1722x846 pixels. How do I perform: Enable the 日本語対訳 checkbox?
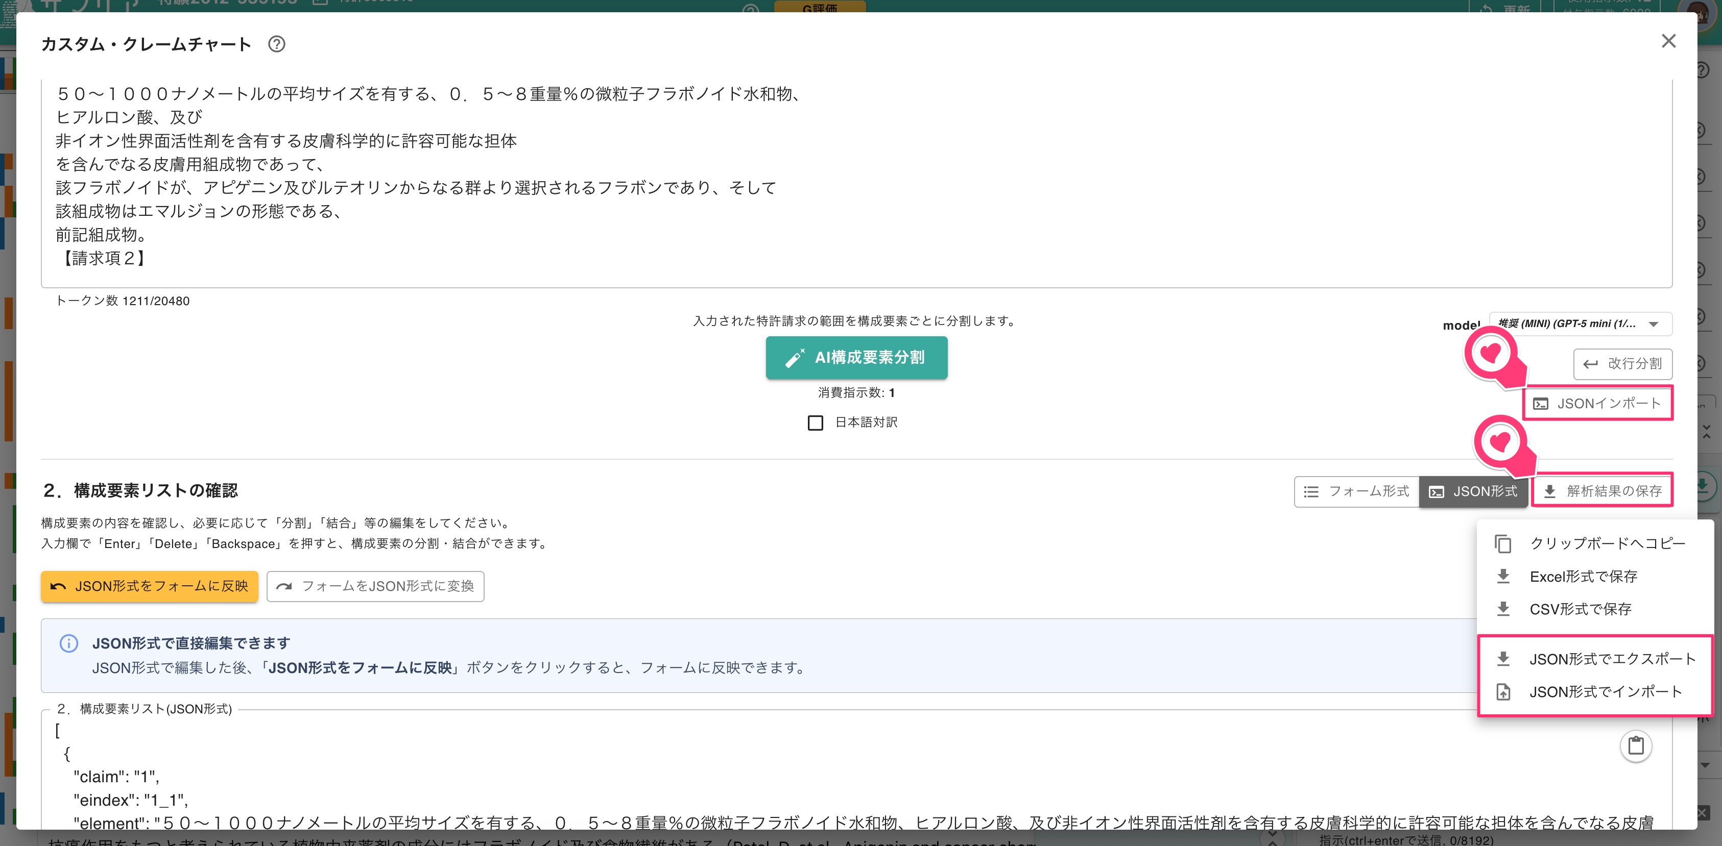coord(815,422)
